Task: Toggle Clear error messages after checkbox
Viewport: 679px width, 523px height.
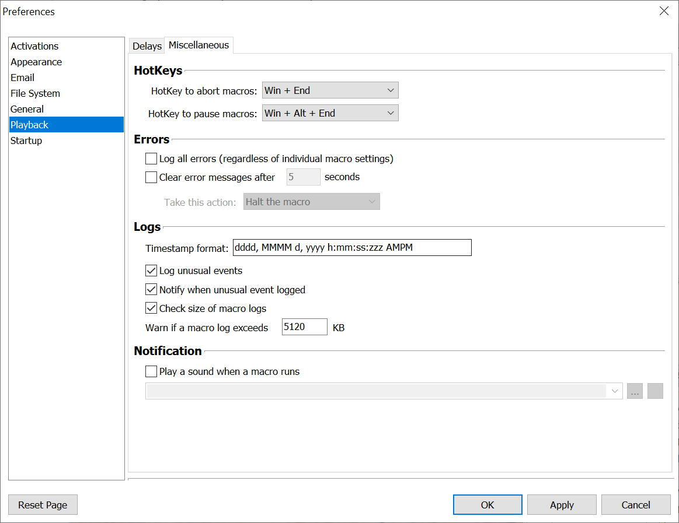Action: (x=151, y=177)
